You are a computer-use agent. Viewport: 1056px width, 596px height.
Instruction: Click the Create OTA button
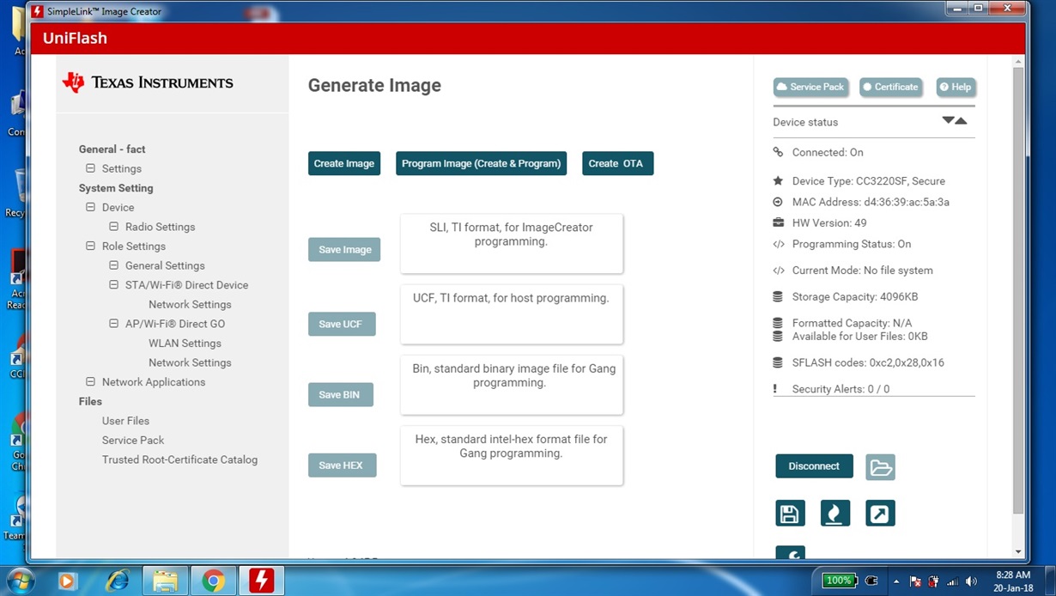617,163
